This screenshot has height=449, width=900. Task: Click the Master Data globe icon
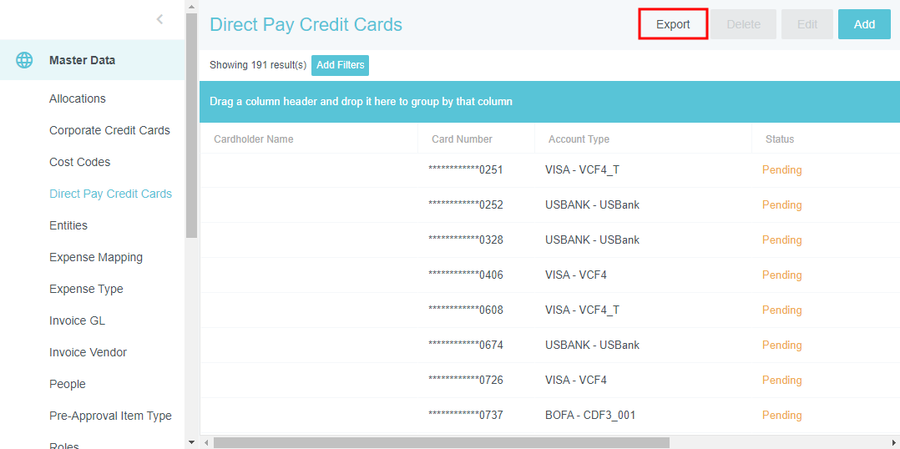pyautogui.click(x=24, y=60)
